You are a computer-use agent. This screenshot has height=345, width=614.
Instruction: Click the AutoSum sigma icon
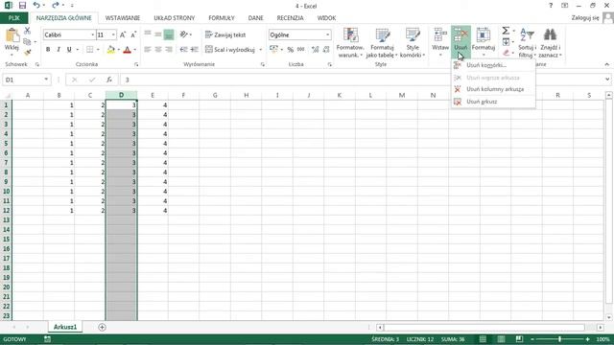(x=506, y=31)
